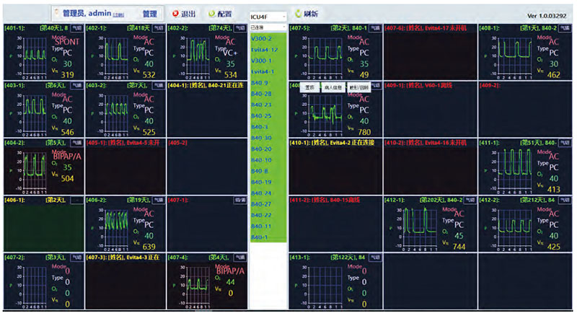This screenshot has height=316, width=577.
Task: Select 840-11 in the device list
Action: click(x=261, y=226)
